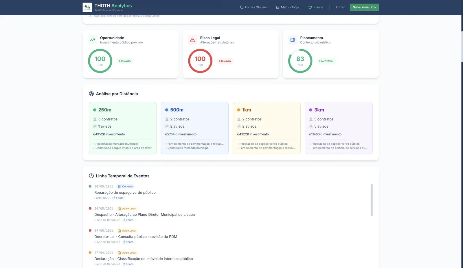Viewport: 463px width, 268px height.
Task: Open the Metodologia page
Action: tap(288, 7)
